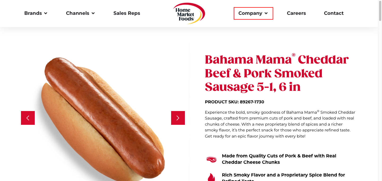Advance to the next product image

178,118
